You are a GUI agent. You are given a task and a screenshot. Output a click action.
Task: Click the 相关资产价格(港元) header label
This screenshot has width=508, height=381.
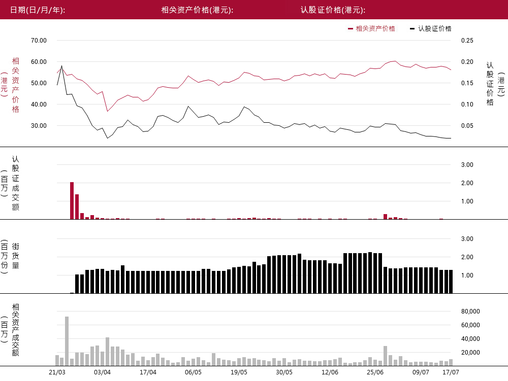tap(197, 10)
